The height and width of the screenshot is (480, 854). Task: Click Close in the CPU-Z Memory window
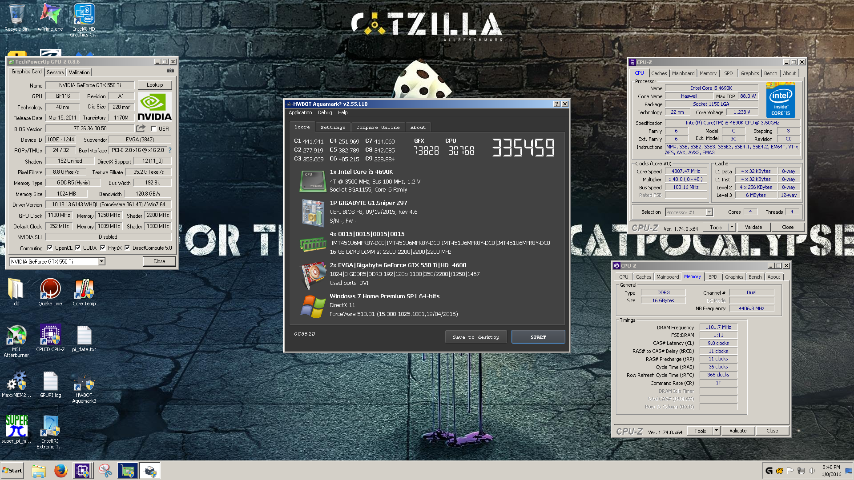[x=772, y=431]
